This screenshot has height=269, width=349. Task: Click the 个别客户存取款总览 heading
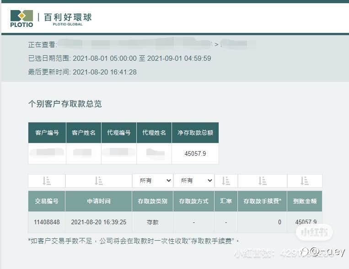(65, 104)
